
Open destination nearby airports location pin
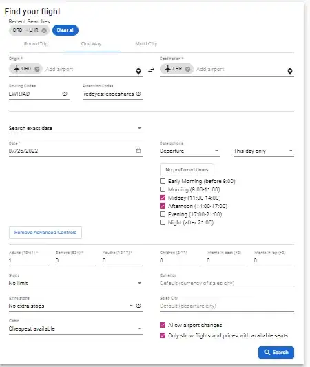[x=290, y=71]
